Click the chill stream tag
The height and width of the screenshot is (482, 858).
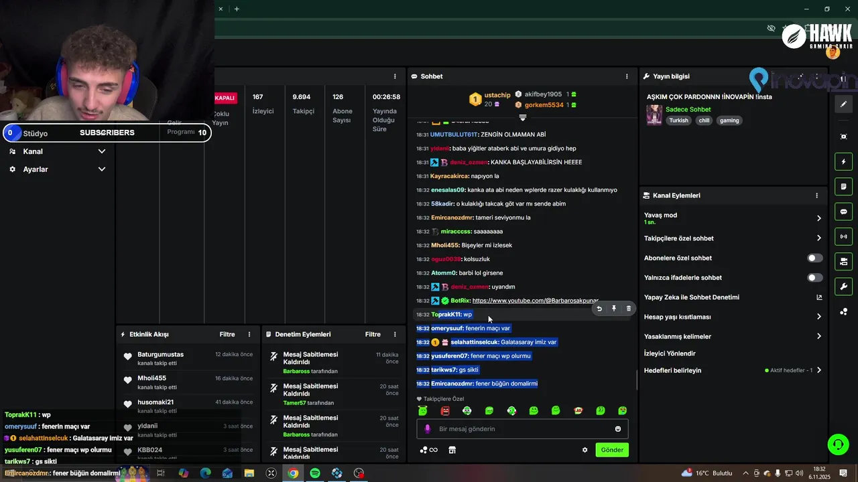(704, 120)
